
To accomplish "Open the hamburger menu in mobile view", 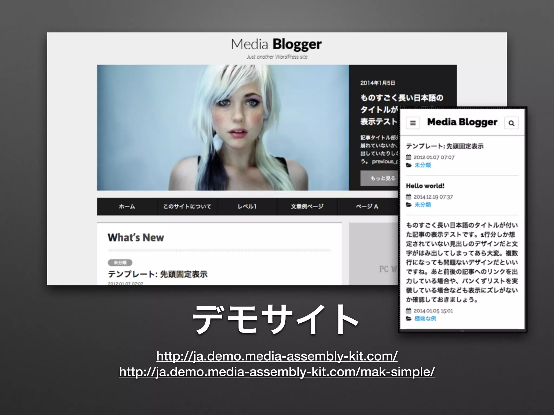I will [x=413, y=123].
